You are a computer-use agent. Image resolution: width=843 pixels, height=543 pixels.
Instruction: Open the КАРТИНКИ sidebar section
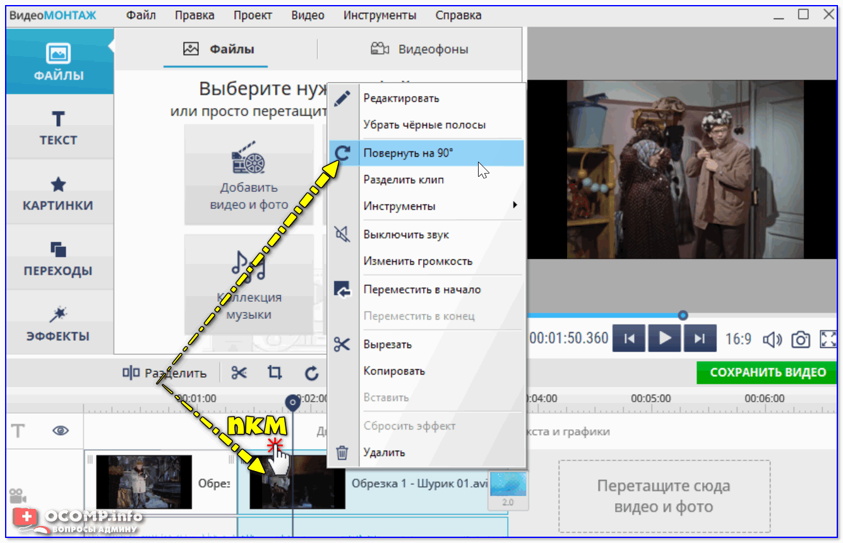coord(59,193)
